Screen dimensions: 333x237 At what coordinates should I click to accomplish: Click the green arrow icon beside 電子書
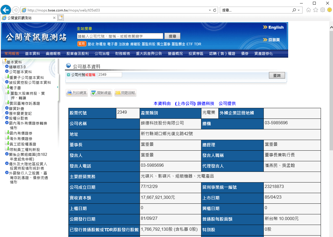click(x=7, y=87)
